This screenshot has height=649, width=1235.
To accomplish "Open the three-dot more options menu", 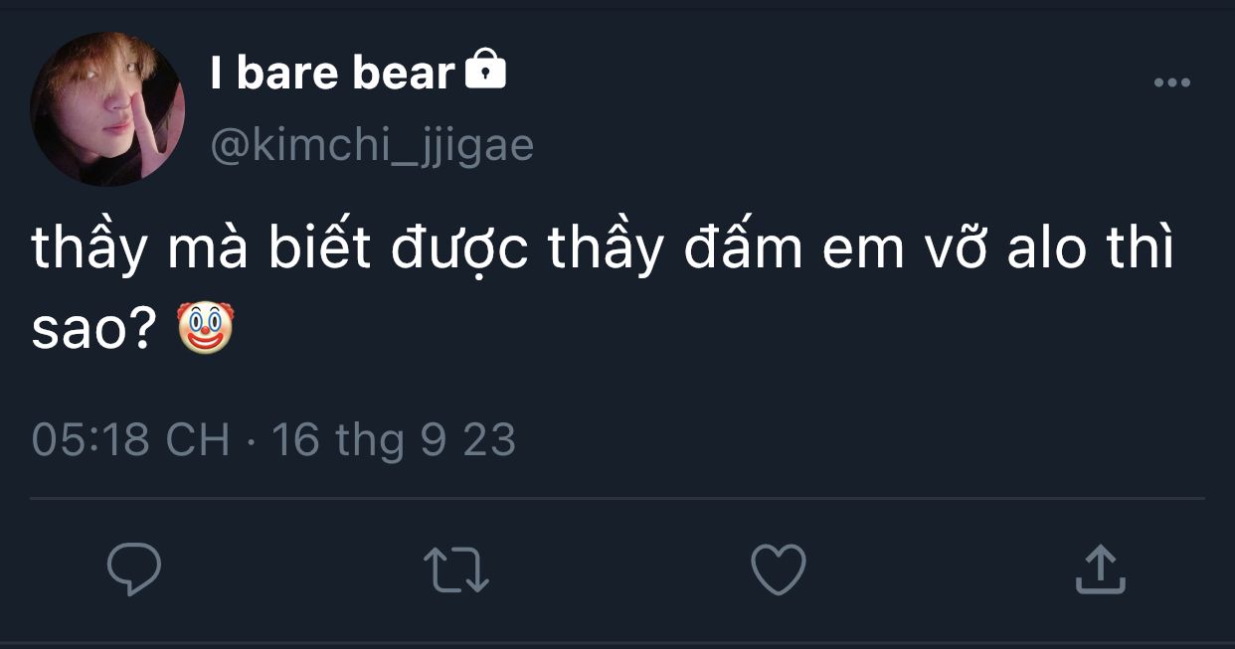I will pos(1171,83).
